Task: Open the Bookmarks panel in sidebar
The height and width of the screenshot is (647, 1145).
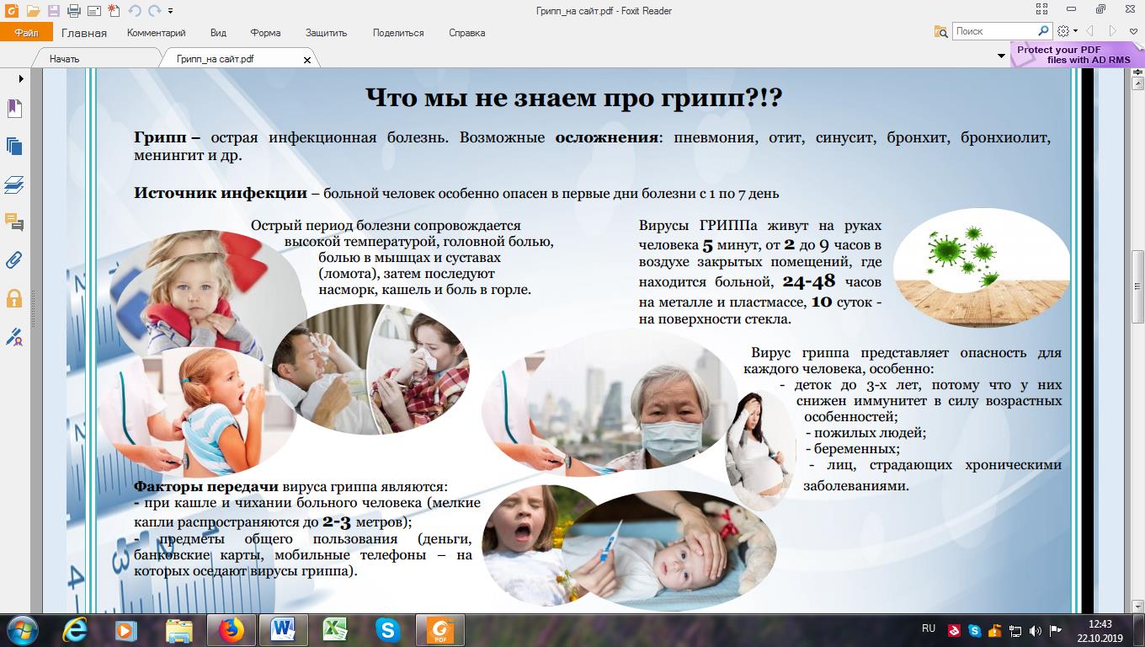Action: (14, 108)
